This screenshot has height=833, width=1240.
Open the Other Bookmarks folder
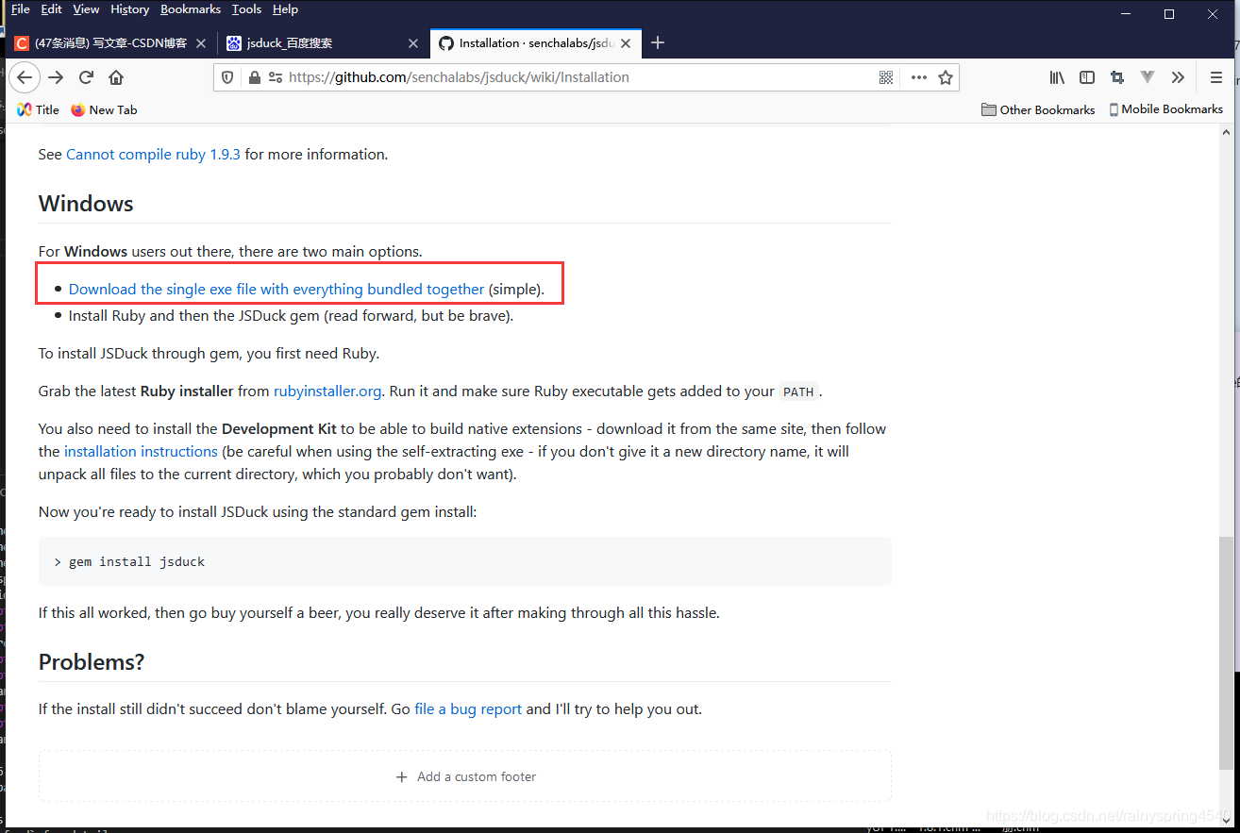tap(1038, 109)
